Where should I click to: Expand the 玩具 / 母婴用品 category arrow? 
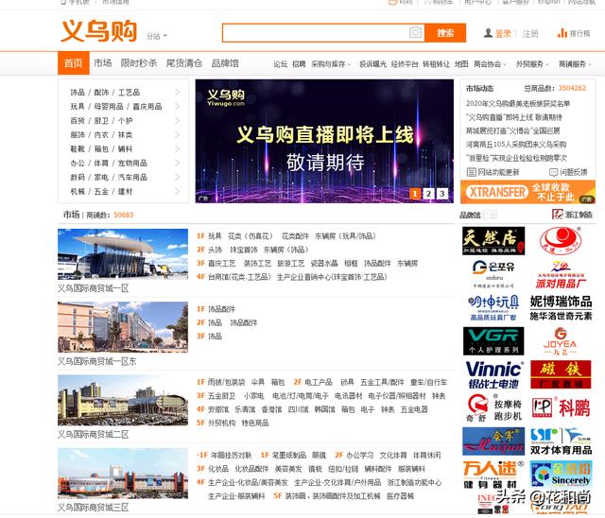tap(178, 106)
